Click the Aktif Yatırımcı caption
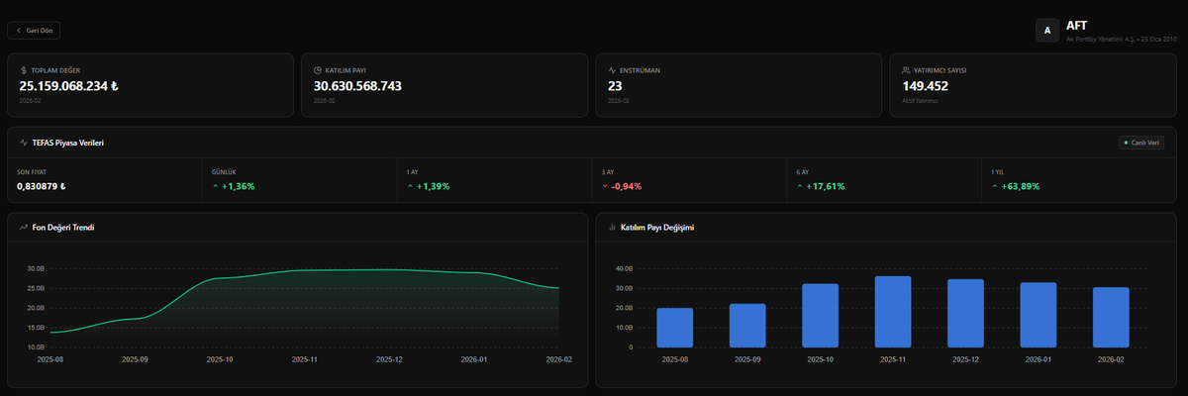 (x=920, y=101)
